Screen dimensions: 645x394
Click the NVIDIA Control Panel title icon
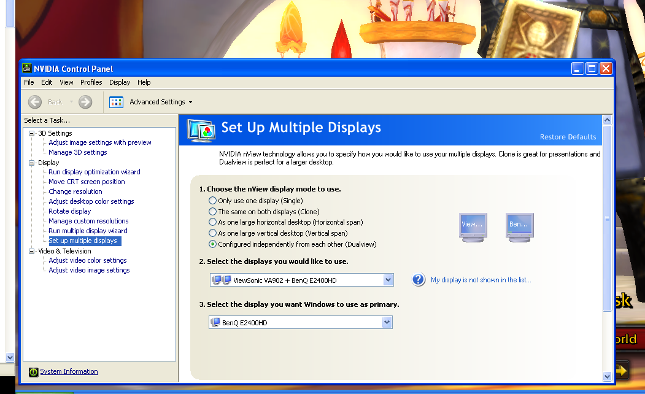click(x=27, y=68)
